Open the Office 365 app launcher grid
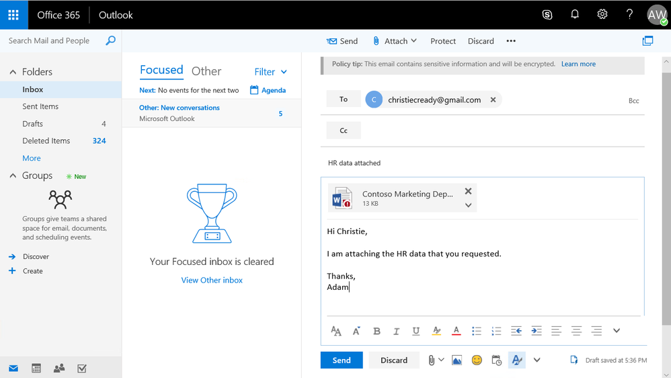 pyautogui.click(x=13, y=15)
